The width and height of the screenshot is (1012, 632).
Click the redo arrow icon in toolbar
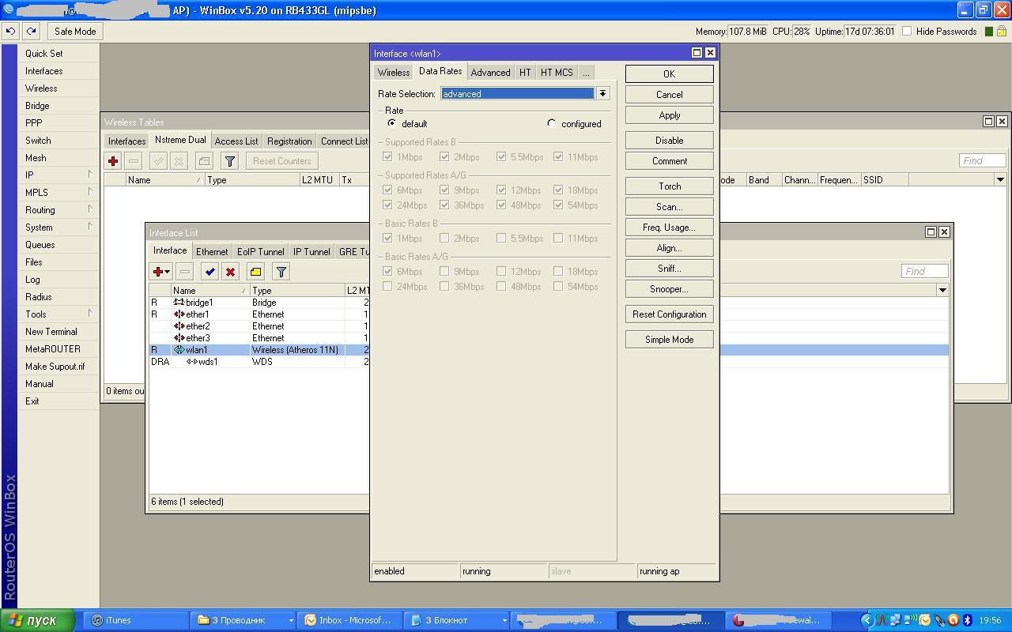(31, 32)
